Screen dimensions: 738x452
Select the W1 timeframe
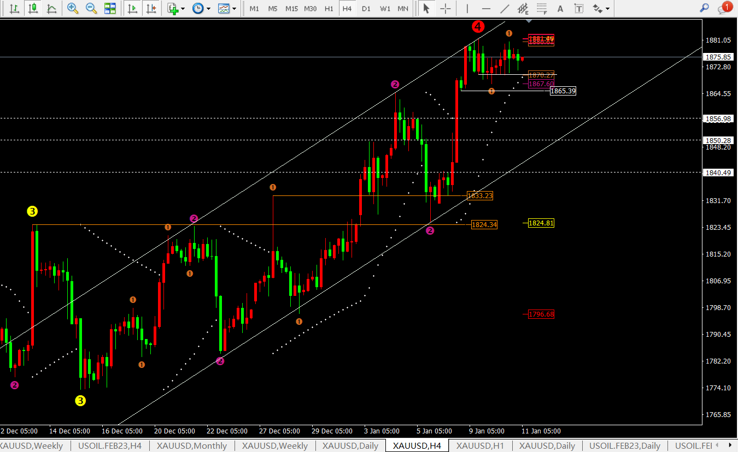[x=385, y=9]
